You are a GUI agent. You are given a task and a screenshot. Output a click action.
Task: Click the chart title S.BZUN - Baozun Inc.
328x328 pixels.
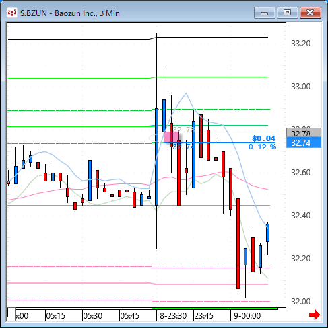click(70, 13)
